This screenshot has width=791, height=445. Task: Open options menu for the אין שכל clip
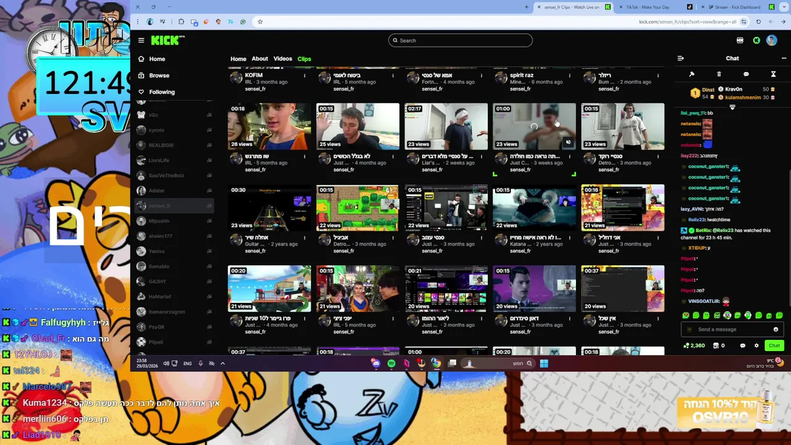point(658,318)
